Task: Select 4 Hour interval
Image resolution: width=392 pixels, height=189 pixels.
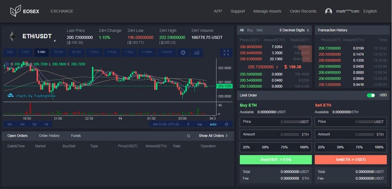Action: click(112, 52)
